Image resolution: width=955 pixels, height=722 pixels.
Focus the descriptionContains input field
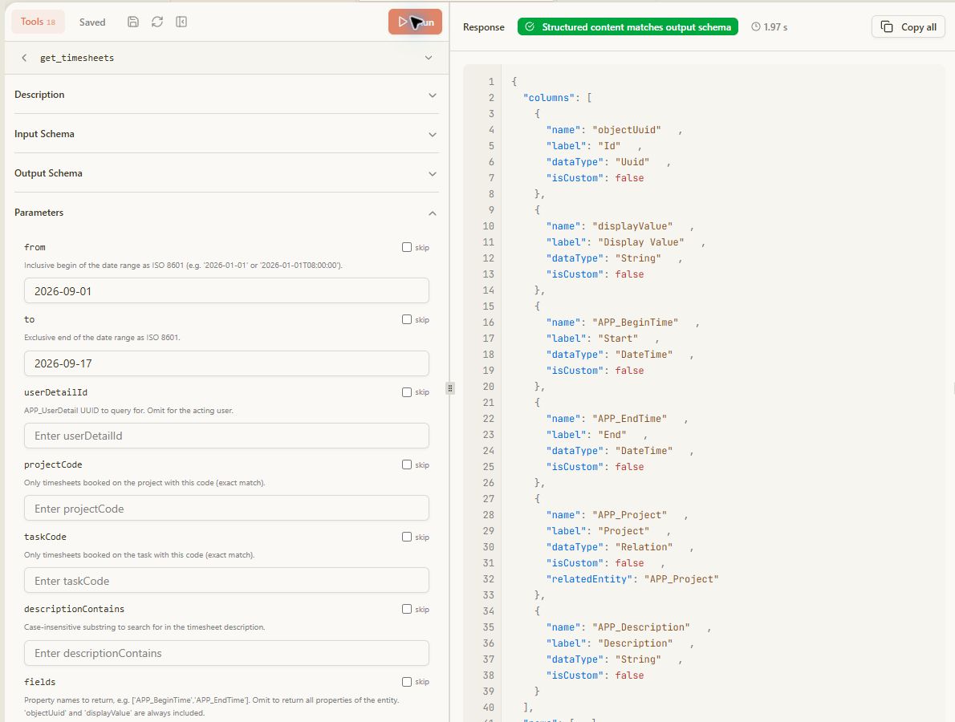pos(226,653)
